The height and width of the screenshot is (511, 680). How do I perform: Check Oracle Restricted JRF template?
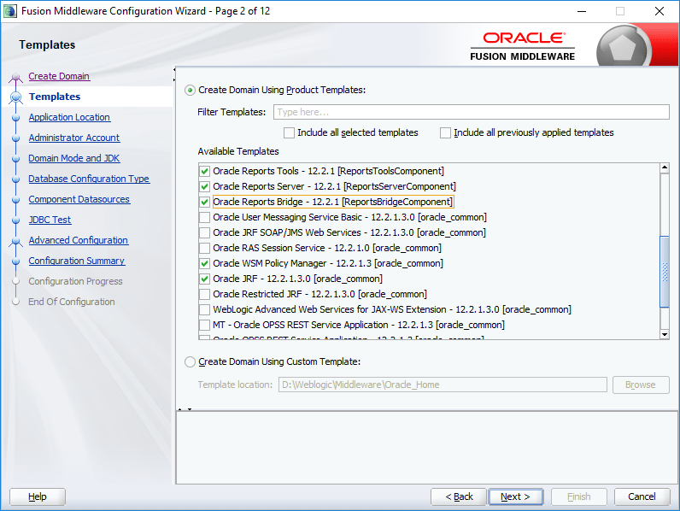pyautogui.click(x=205, y=295)
